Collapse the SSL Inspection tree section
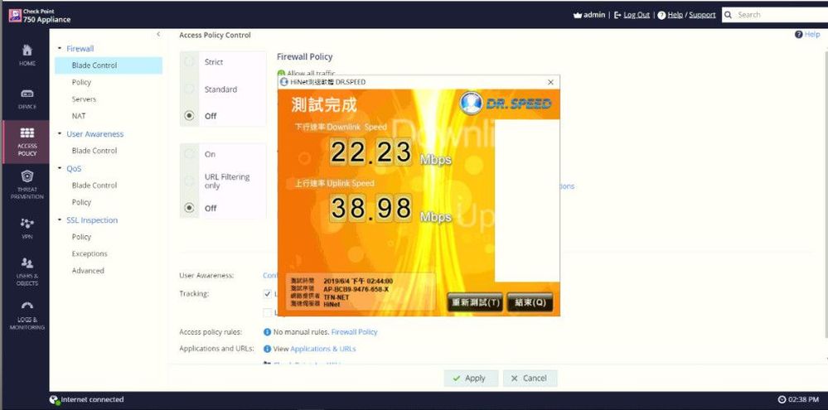Screen dimensions: 828x410 pyautogui.click(x=60, y=219)
